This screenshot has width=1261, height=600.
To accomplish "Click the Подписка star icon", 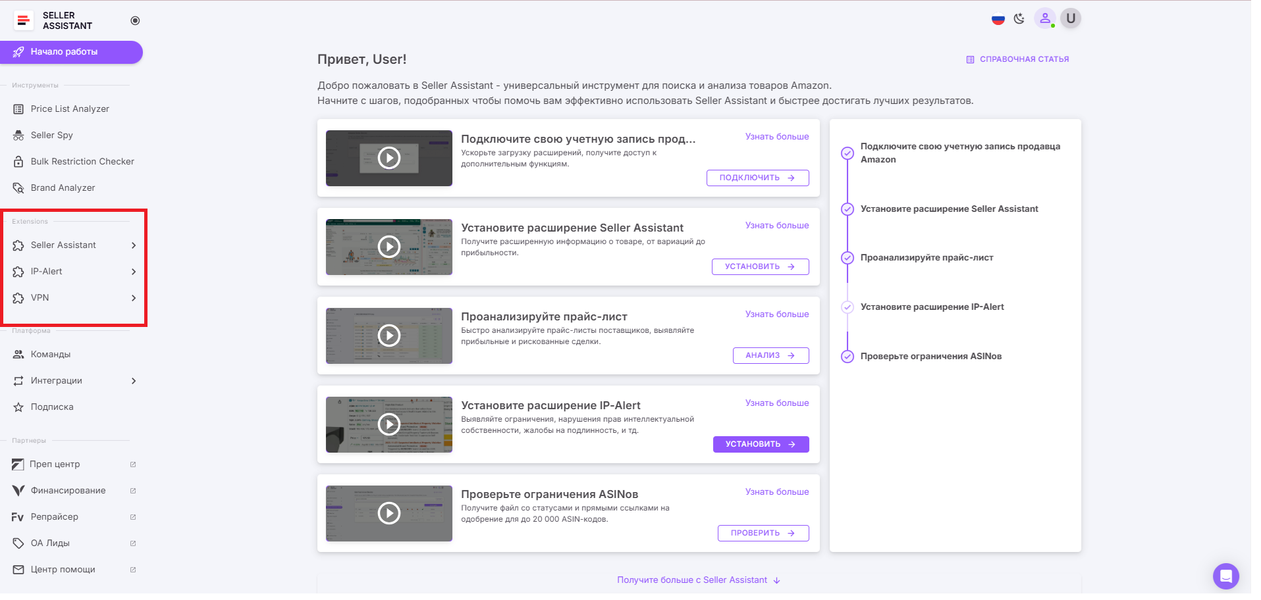I will (18, 407).
